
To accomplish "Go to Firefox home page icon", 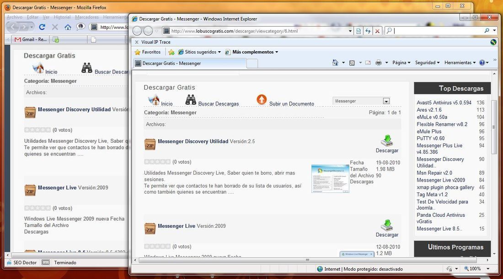I will pos(68,27).
